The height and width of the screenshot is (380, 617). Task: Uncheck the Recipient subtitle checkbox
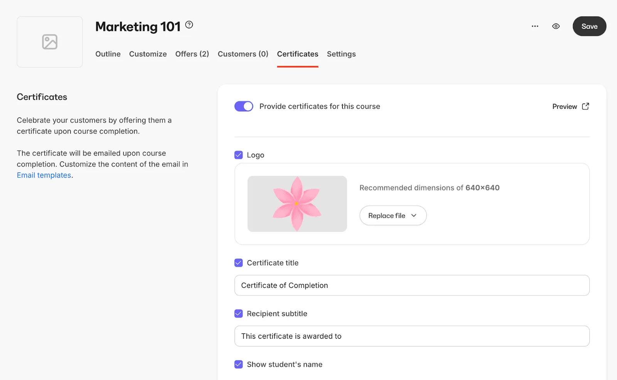(x=239, y=314)
